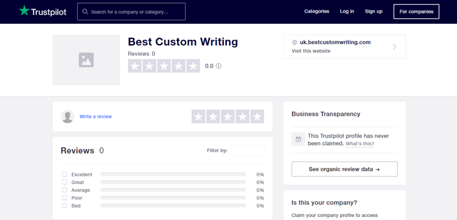Click the 0.0 rating score text

click(209, 66)
